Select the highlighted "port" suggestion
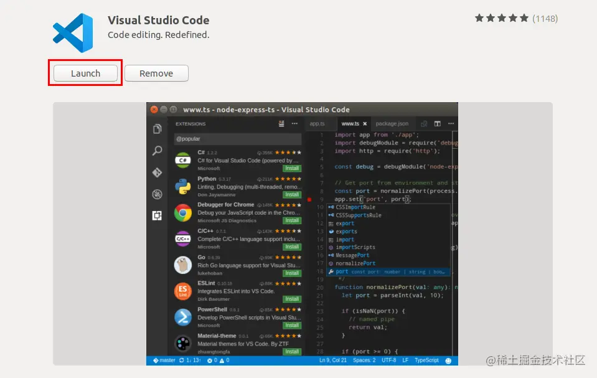This screenshot has height=378, width=597. [x=388, y=272]
